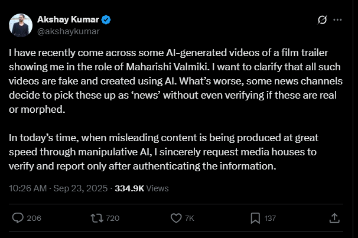Click the 720 reposts count
The height and width of the screenshot is (238, 358).
pos(112,218)
